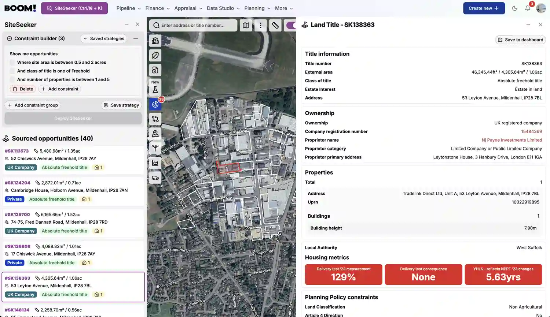Tick the class of title constraint checkbox
The height and width of the screenshot is (317, 550).
pos(12,71)
